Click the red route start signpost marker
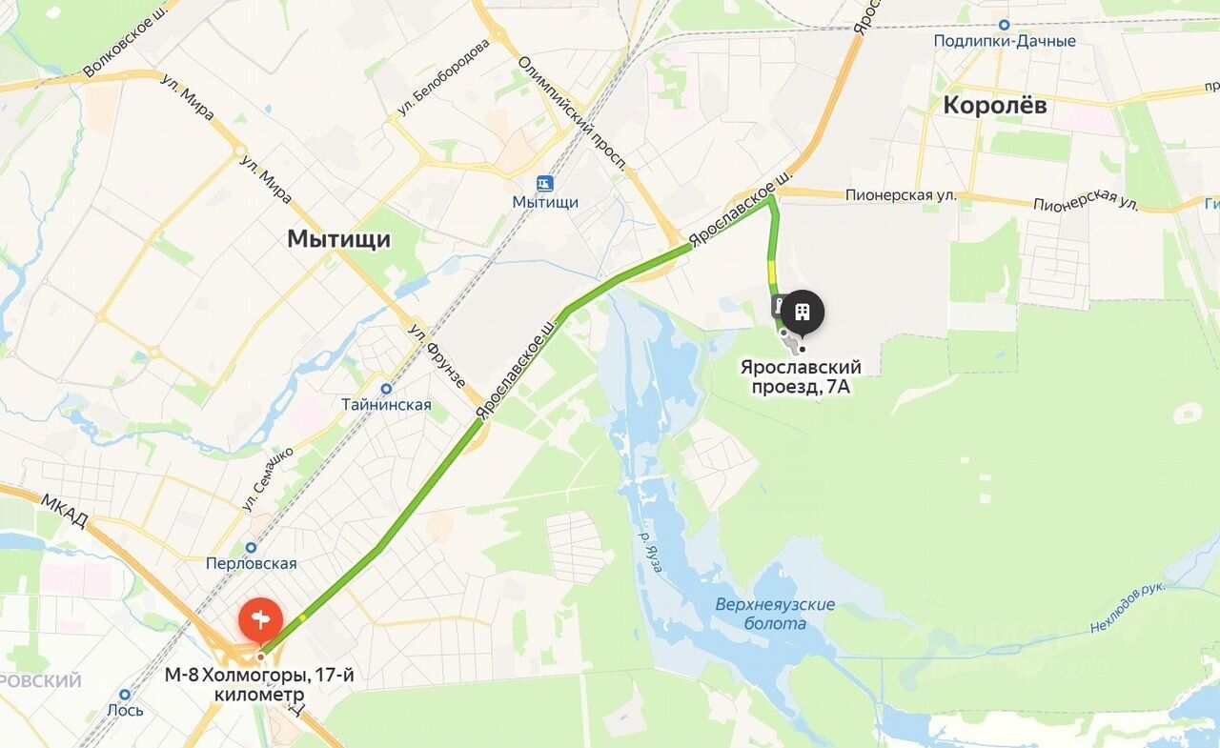Screen dimensions: 1220x748 coord(260,622)
